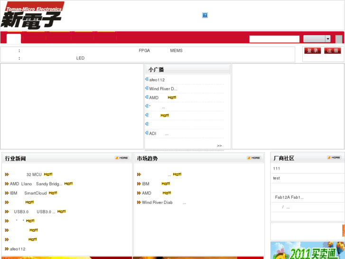Click the 注册 register button
Viewport: 345px width, 259px height.
pos(333,50)
